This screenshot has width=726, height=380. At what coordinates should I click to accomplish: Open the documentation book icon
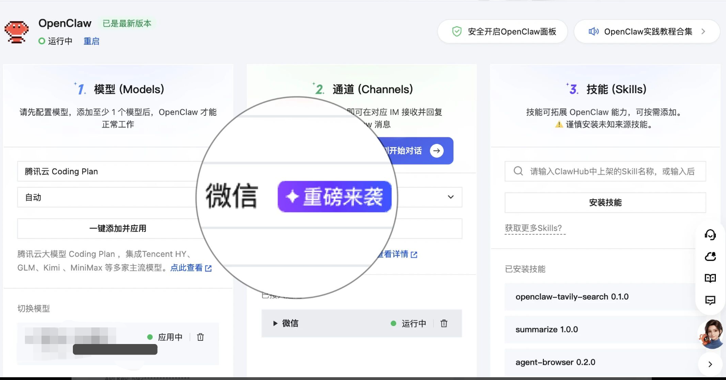pyautogui.click(x=710, y=278)
